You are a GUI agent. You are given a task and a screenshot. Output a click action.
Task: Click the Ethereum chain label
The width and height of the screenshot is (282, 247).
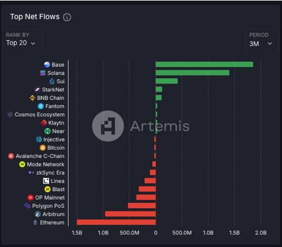[52, 223]
